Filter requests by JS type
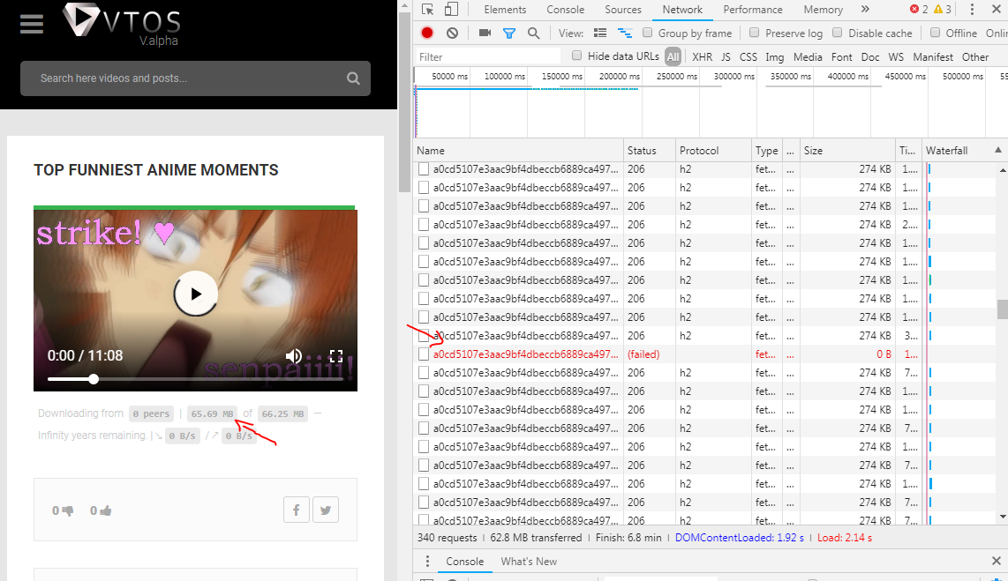1008x581 pixels. pyautogui.click(x=726, y=57)
